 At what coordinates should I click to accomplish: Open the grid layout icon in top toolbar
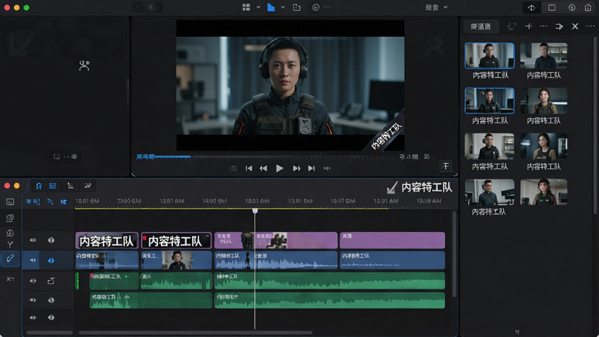click(246, 7)
